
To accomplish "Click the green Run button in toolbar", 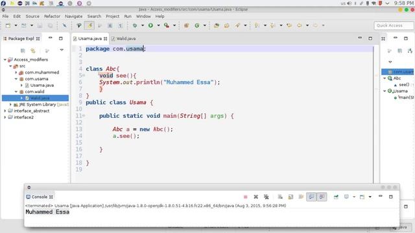I will (150, 25).
